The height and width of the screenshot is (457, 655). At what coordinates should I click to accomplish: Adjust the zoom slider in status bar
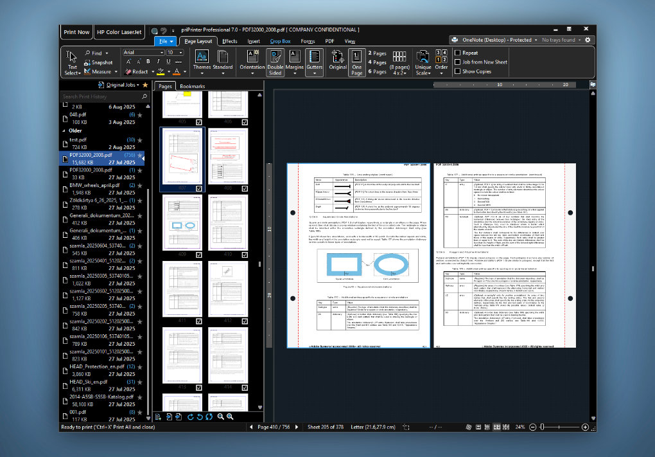543,427
